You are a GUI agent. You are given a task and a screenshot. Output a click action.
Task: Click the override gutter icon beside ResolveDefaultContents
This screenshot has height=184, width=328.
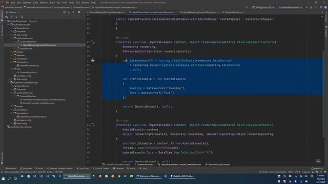[x=93, y=42]
